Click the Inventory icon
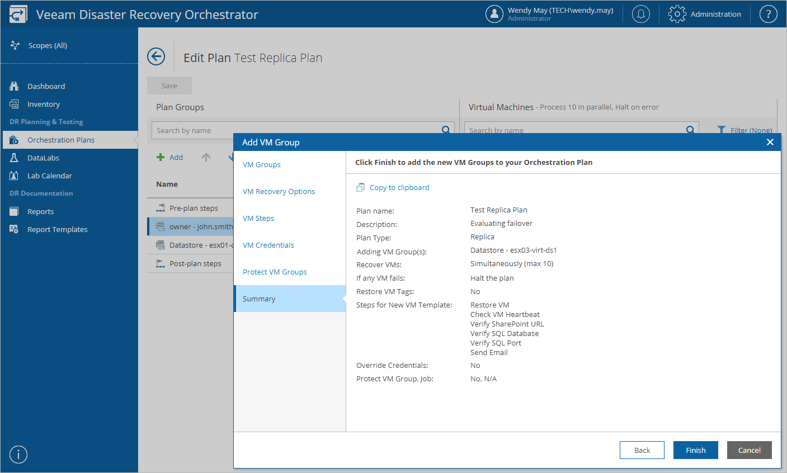 coord(15,104)
